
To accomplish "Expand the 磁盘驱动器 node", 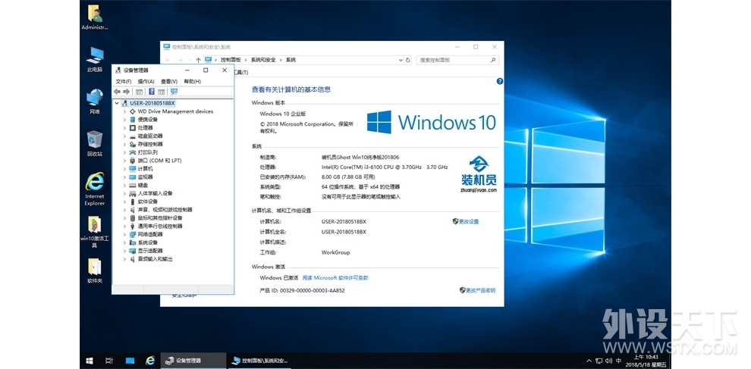I will (125, 136).
